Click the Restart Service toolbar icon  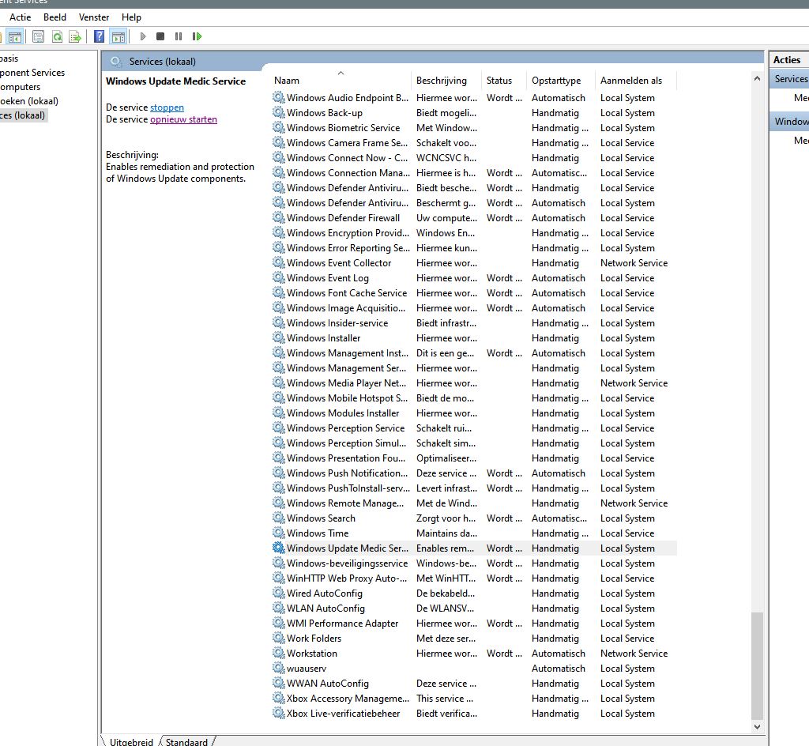pos(197,36)
